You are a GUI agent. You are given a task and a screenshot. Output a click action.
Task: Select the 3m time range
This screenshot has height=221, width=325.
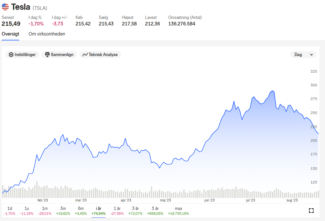[63, 211]
